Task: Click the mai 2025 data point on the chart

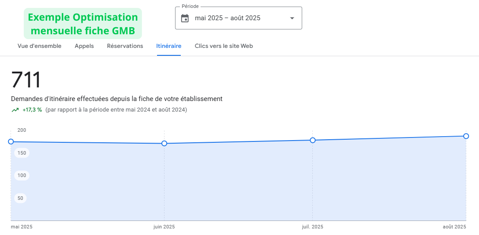Action: point(11,141)
